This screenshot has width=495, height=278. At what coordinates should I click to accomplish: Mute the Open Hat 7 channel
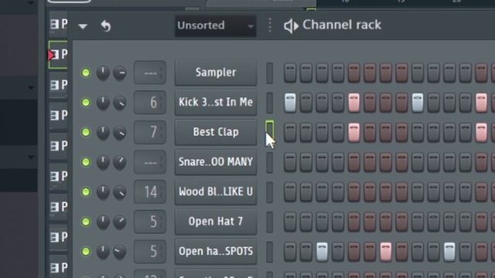coord(86,222)
